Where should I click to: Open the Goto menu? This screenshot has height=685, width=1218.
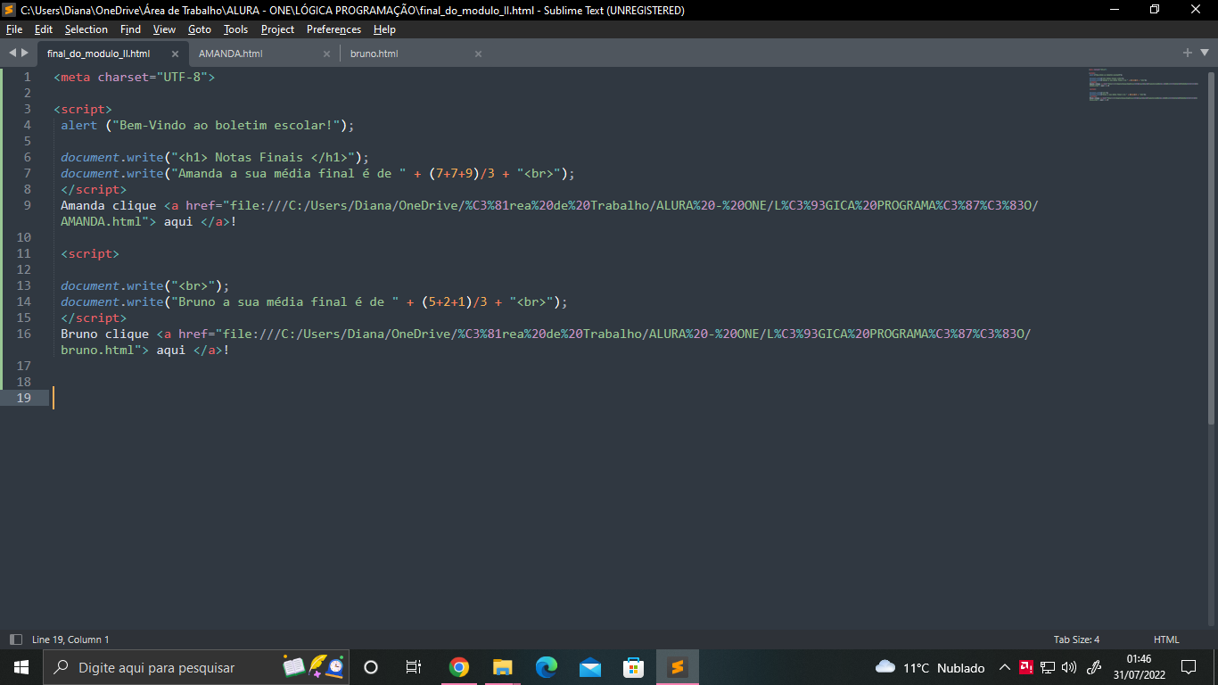[x=200, y=29]
